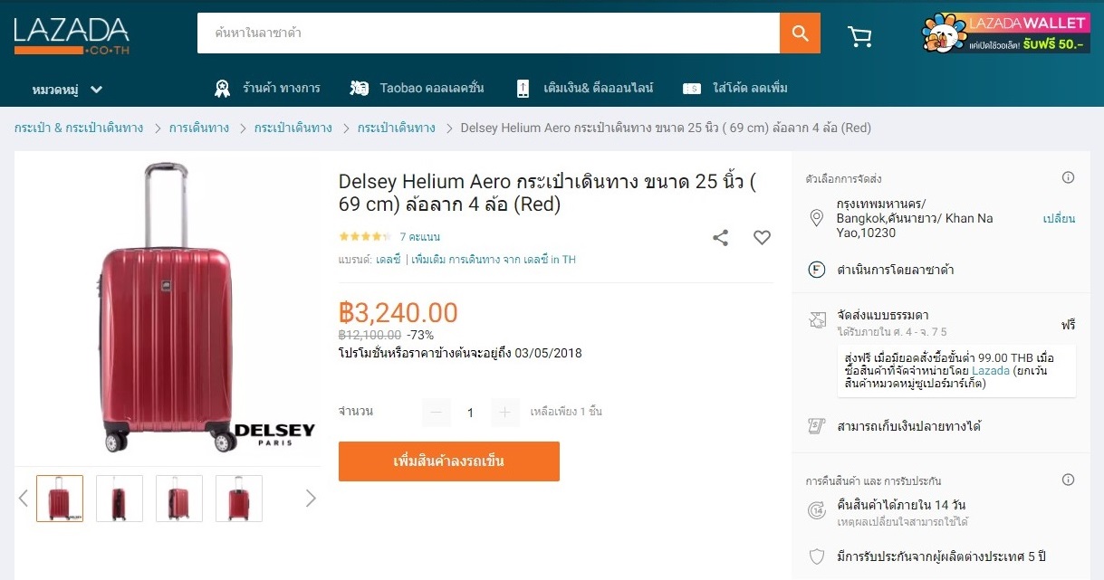Decrease quantity with the minus button

(436, 413)
